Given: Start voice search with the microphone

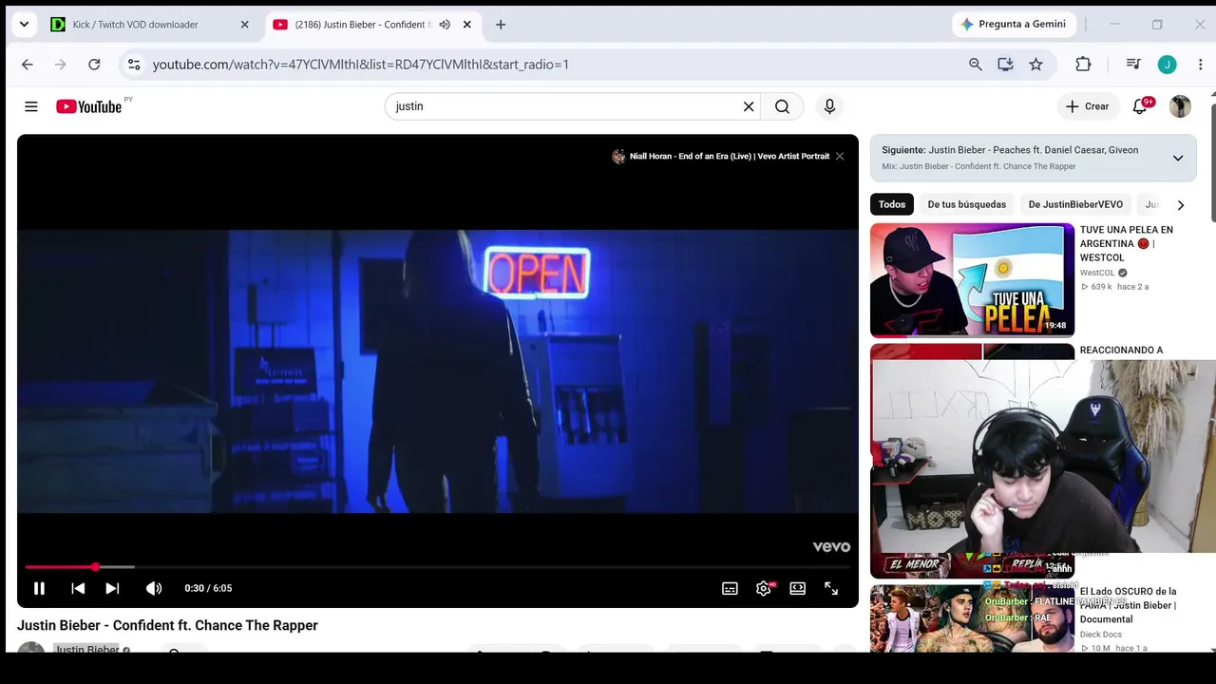Looking at the screenshot, I should [x=829, y=106].
